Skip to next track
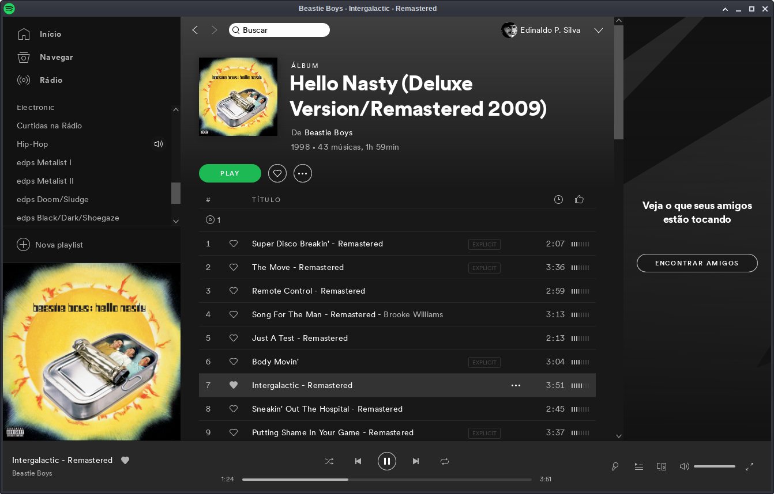This screenshot has height=494, width=774. tap(416, 461)
